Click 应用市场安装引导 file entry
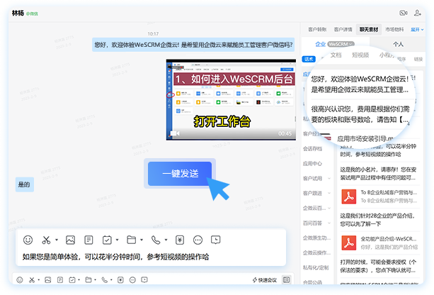Image resolution: width=434 pixels, height=295 pixels. coord(365,138)
